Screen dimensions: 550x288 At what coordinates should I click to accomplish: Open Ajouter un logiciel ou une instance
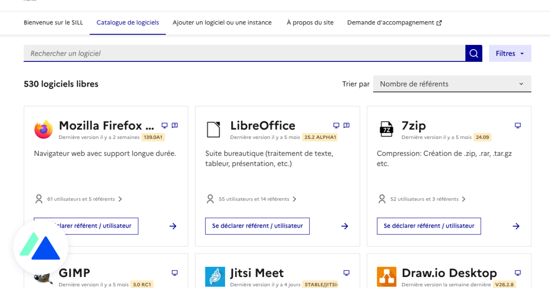point(222,22)
